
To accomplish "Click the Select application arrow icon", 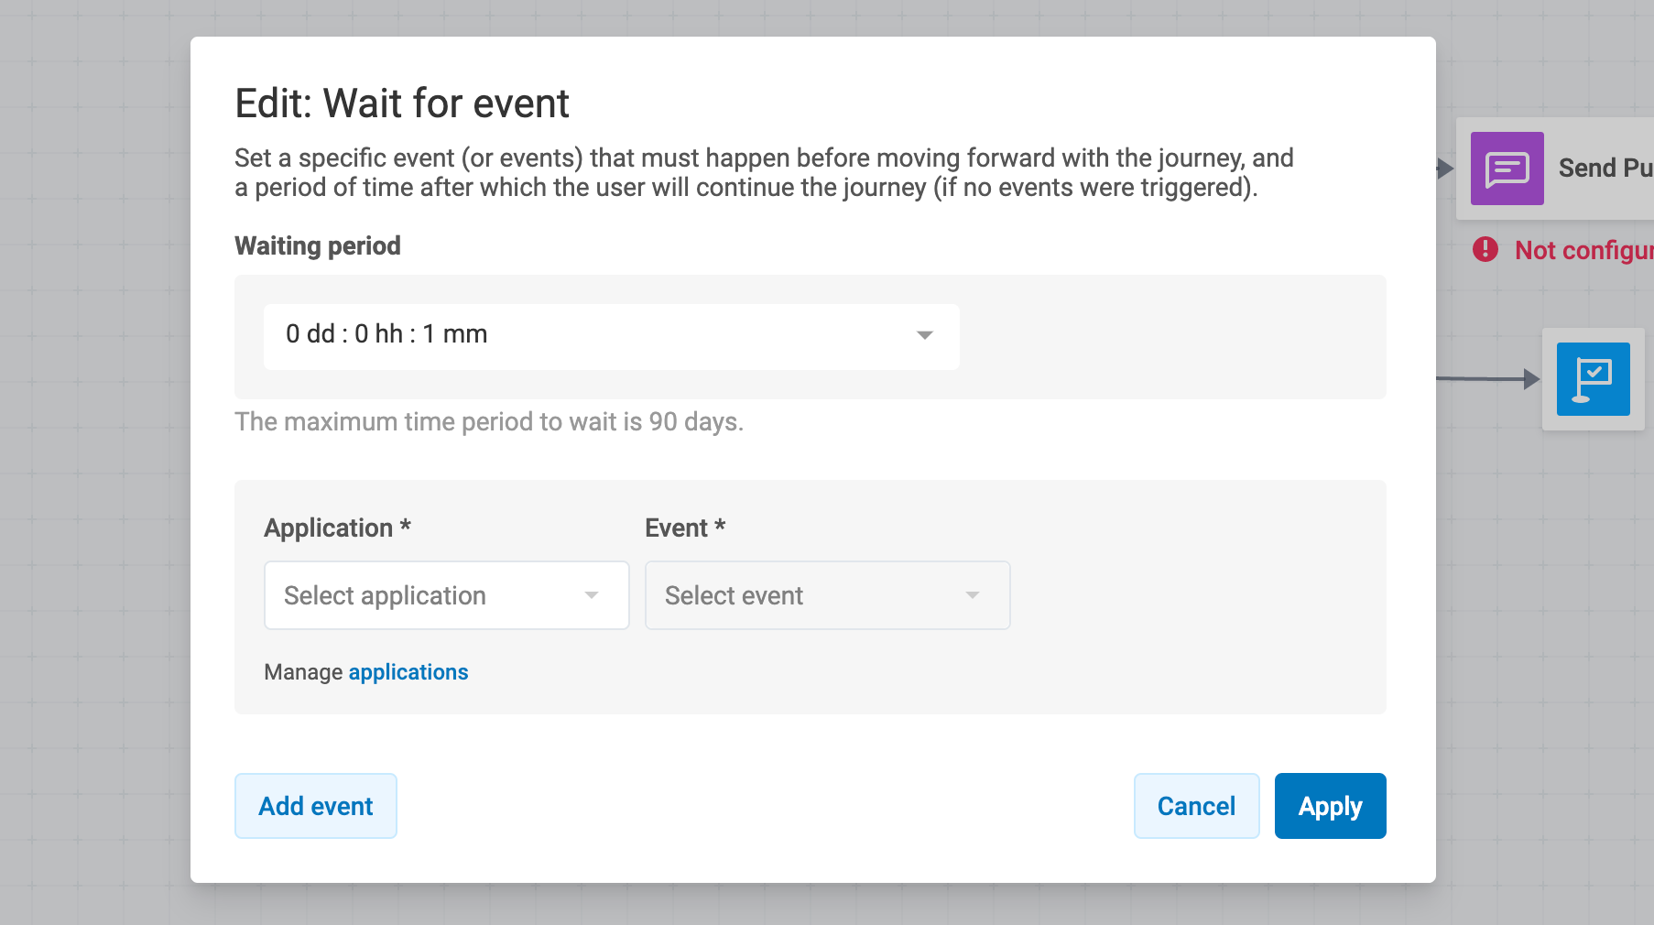I will click(x=592, y=595).
